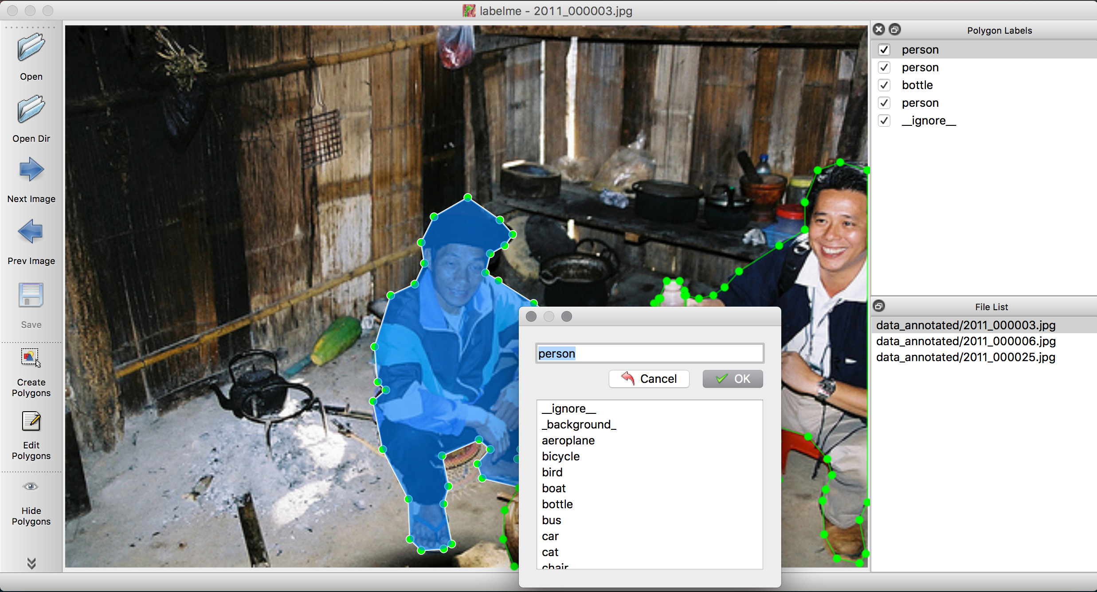Float the Polygon Labels panel
Image resolution: width=1097 pixels, height=592 pixels.
895,30
